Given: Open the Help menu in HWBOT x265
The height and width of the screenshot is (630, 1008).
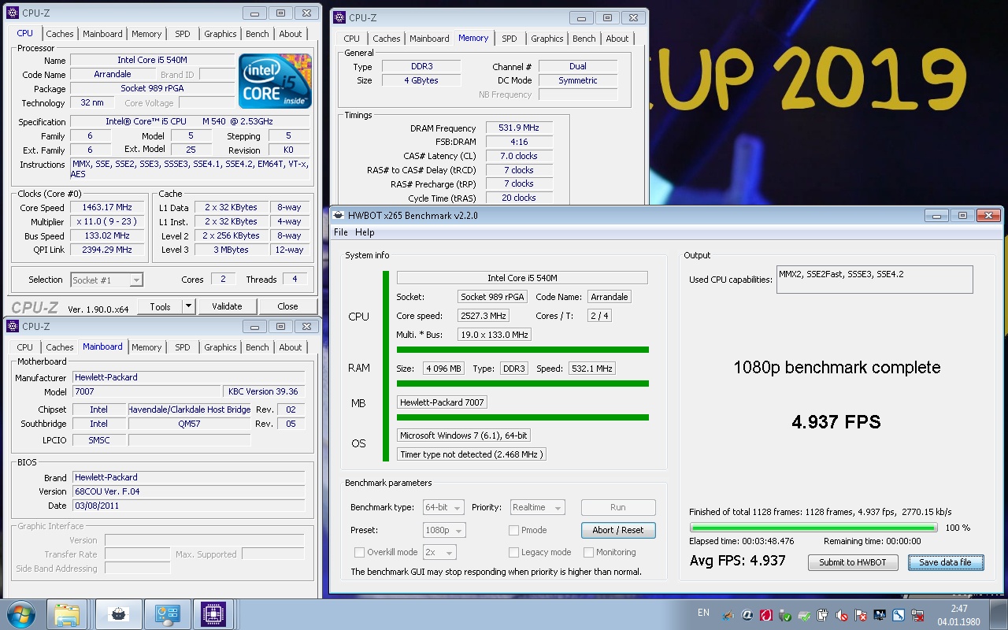Looking at the screenshot, I should (365, 232).
